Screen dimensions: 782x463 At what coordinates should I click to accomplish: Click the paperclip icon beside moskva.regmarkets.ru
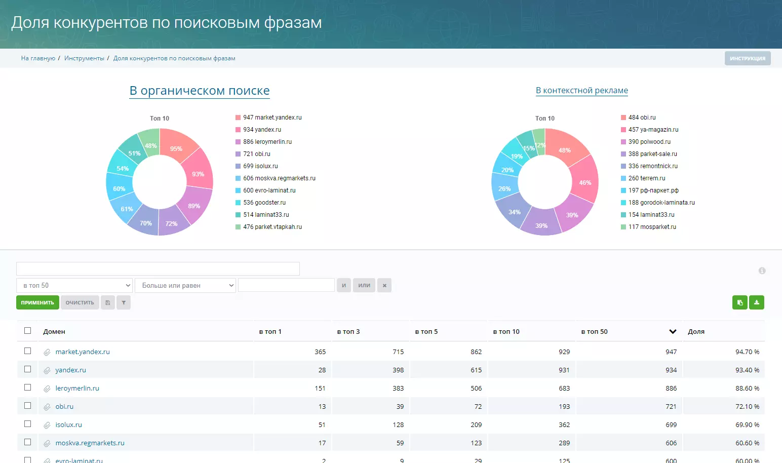pyautogui.click(x=47, y=443)
